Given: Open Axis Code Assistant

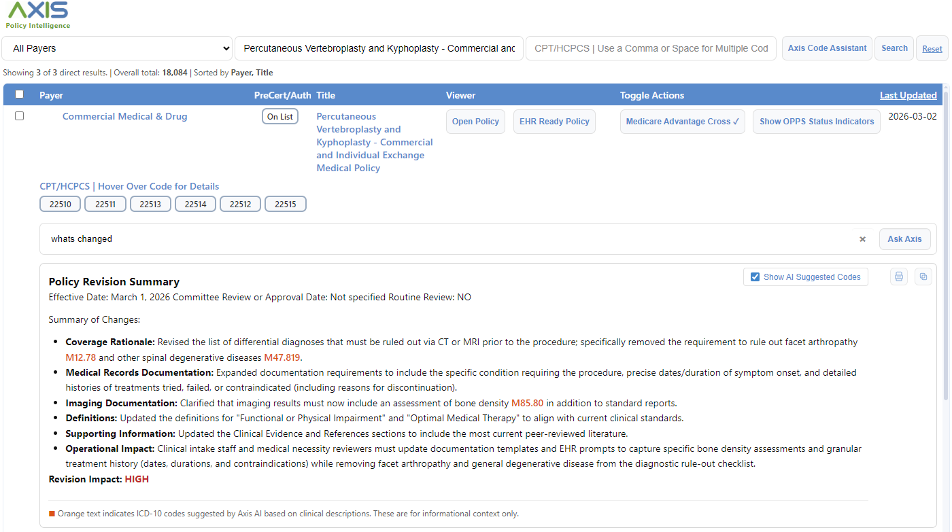Looking at the screenshot, I should (827, 48).
